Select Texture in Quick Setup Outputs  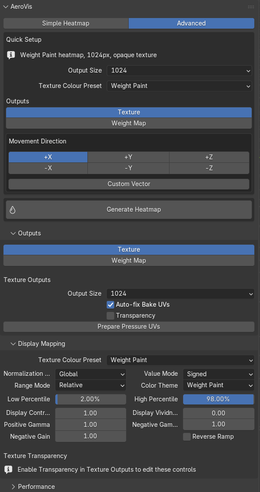click(x=129, y=112)
